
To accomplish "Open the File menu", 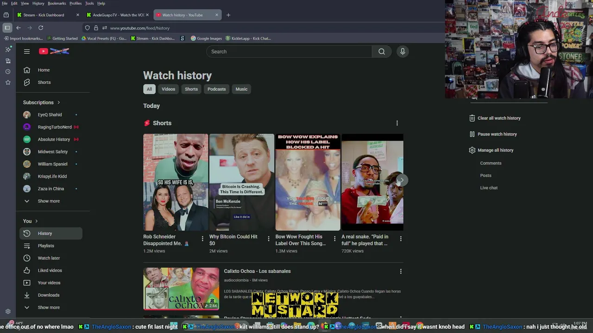I will 5,3.
